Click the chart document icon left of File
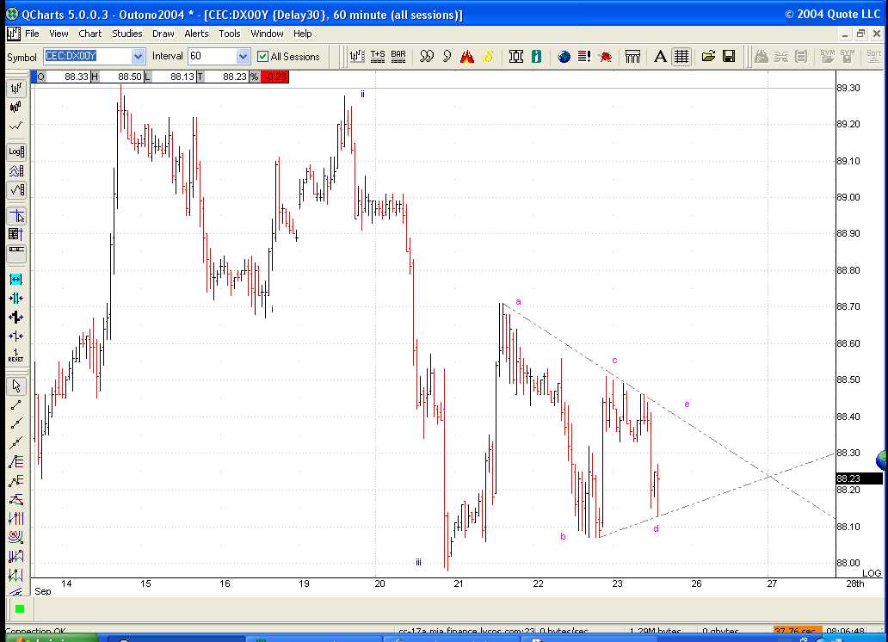The image size is (888, 642). tap(13, 34)
